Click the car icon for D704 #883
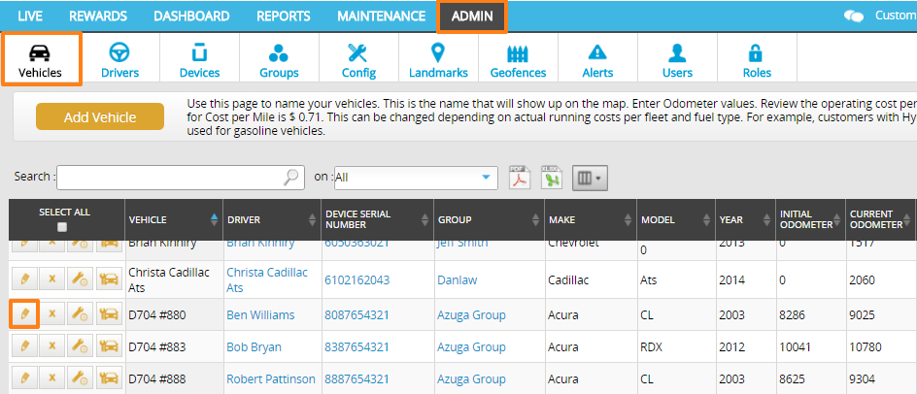 tap(109, 346)
